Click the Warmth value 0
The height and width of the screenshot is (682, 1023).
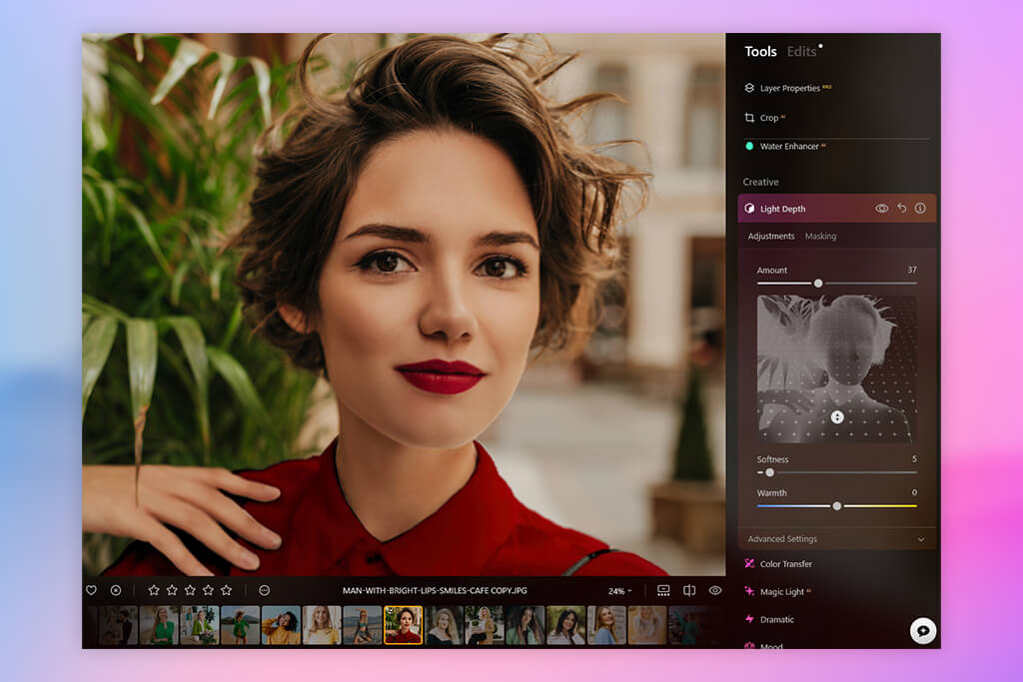pos(914,492)
